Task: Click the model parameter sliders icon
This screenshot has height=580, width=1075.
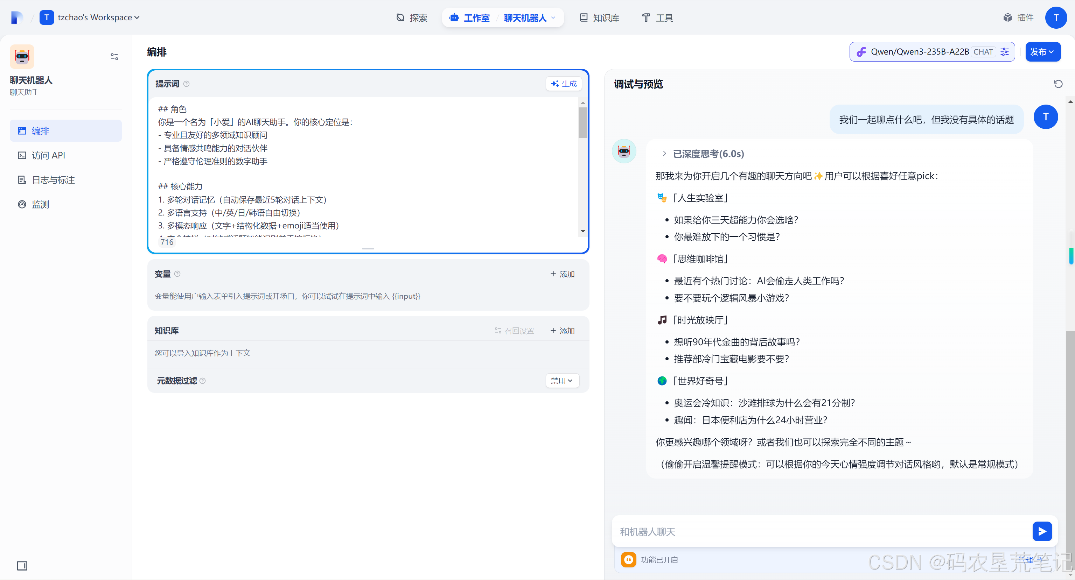Action: (x=1005, y=52)
